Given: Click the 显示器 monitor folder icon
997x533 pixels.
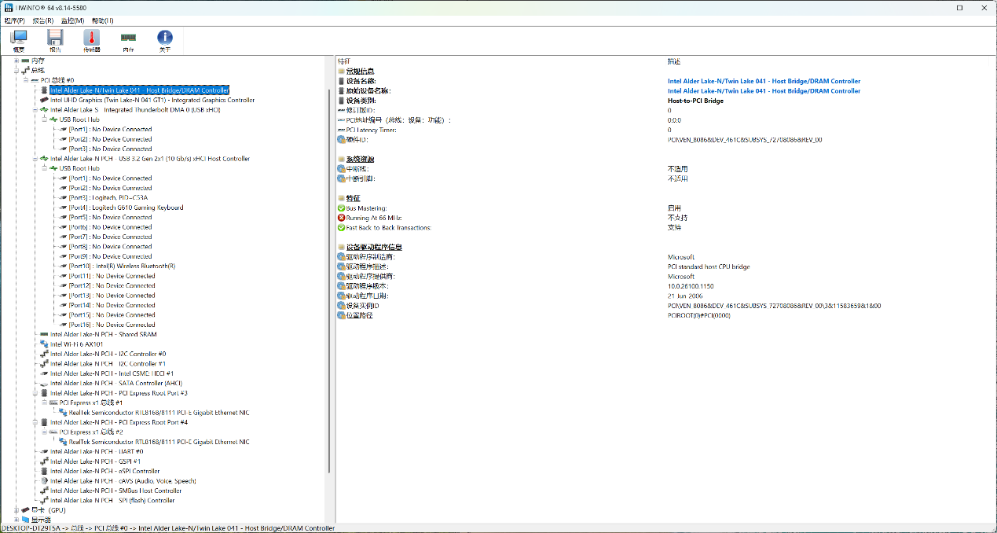Looking at the screenshot, I should 25,520.
